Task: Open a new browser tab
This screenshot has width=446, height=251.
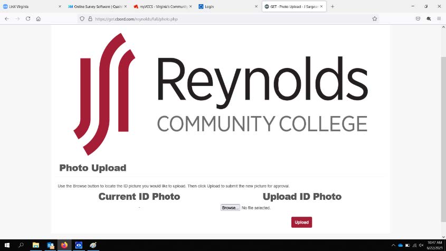Action: click(x=333, y=6)
